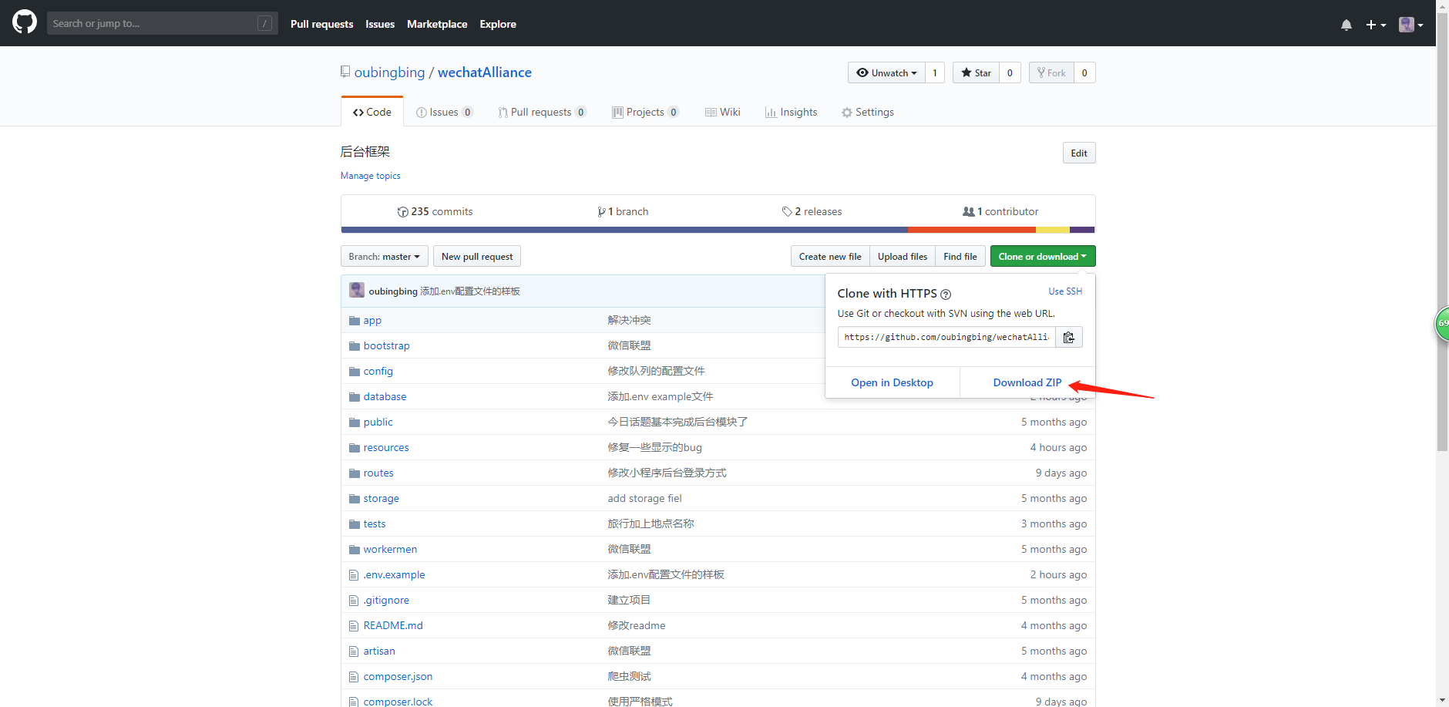
Task: Click Manage topics link
Action: 371,176
